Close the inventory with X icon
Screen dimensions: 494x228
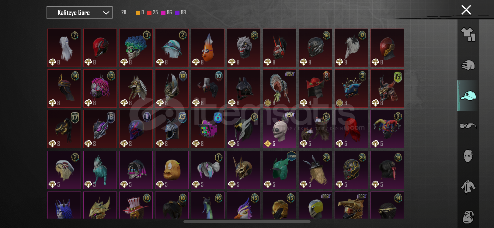click(x=466, y=10)
